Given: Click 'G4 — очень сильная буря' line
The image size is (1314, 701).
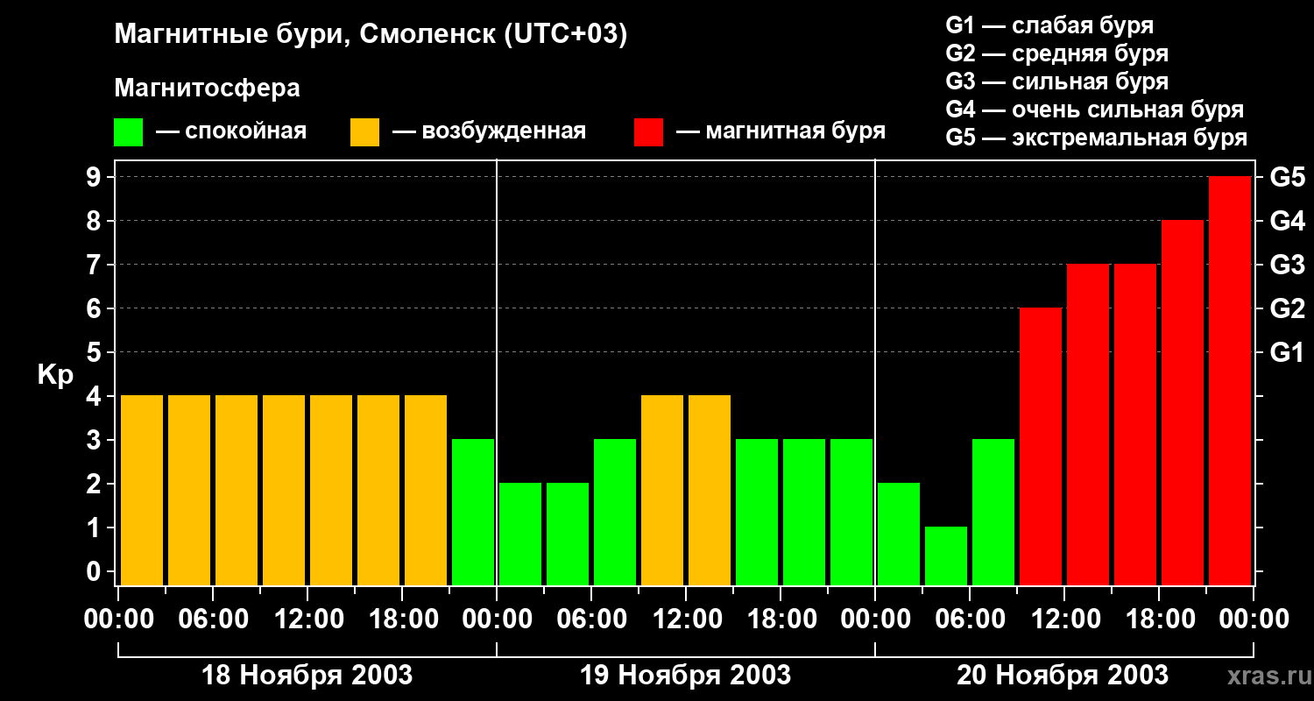Looking at the screenshot, I should (x=1095, y=110).
